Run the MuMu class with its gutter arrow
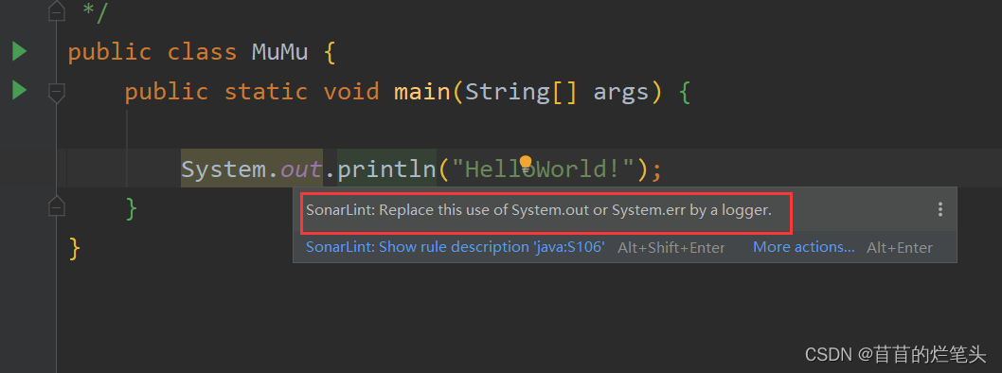This screenshot has height=373, width=1002. click(x=19, y=51)
